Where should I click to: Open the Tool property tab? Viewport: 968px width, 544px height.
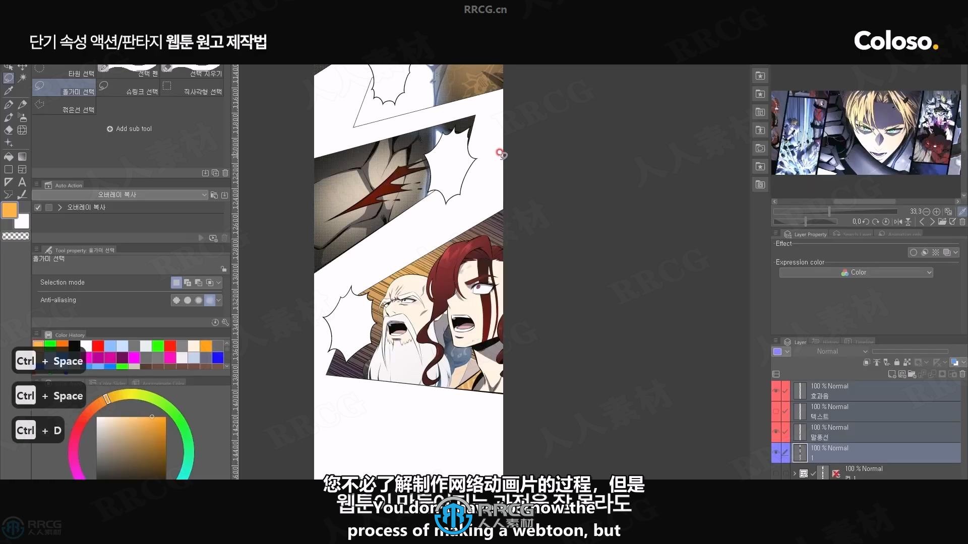[80, 250]
